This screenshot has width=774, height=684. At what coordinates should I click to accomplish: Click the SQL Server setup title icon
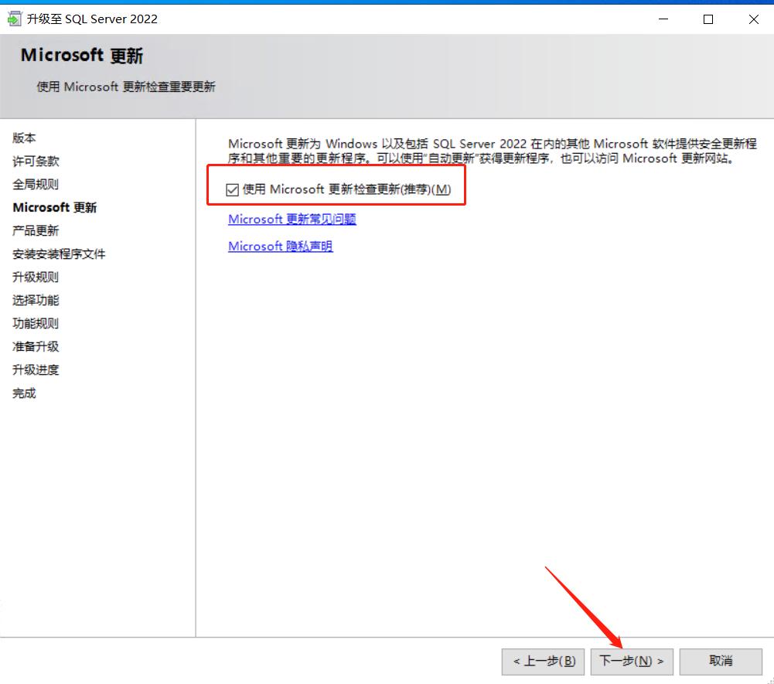pos(14,19)
